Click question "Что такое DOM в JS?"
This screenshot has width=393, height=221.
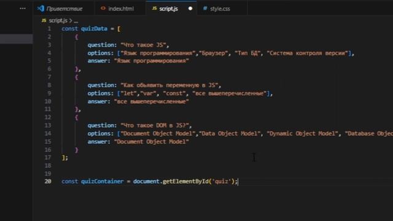tap(155, 125)
